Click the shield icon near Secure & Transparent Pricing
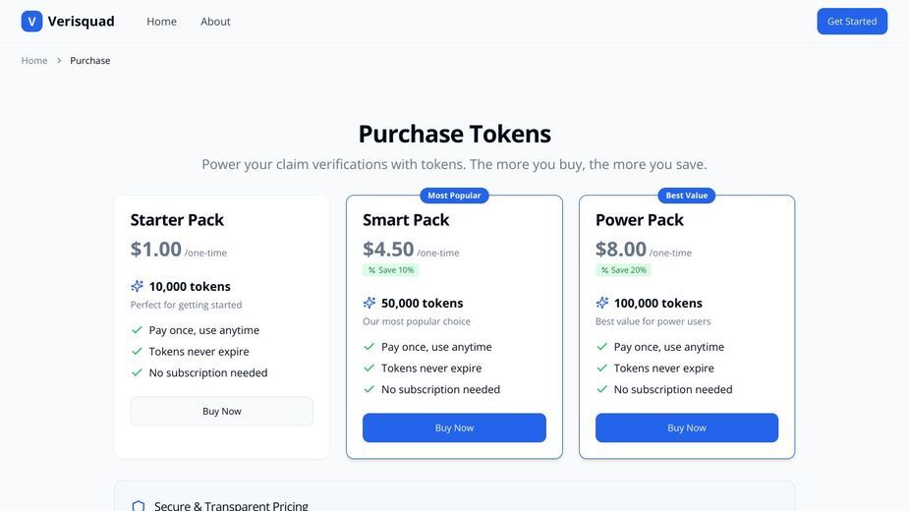 click(139, 506)
